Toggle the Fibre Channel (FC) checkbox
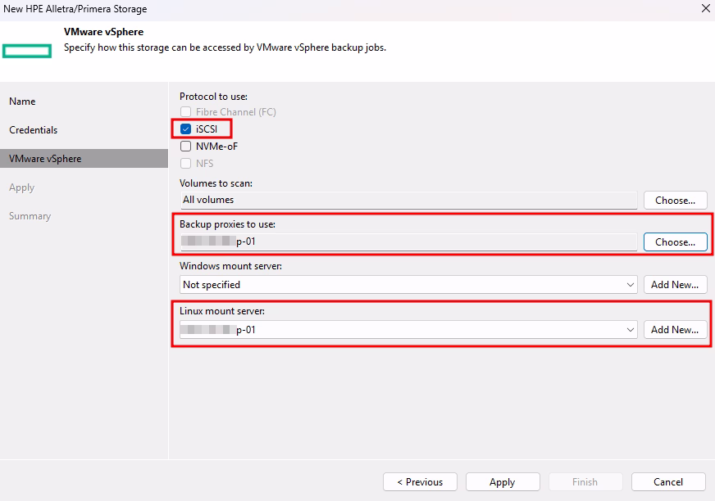715x501 pixels. coord(186,112)
